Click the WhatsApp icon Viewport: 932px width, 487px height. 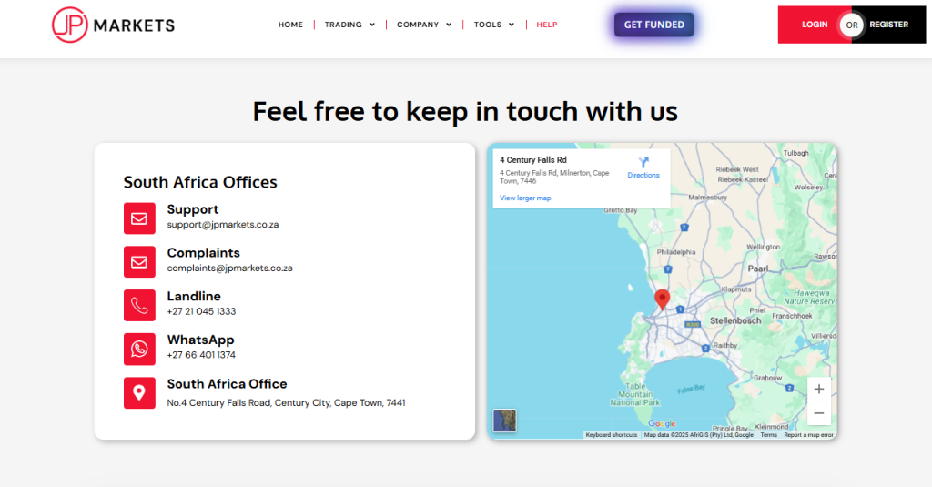139,349
